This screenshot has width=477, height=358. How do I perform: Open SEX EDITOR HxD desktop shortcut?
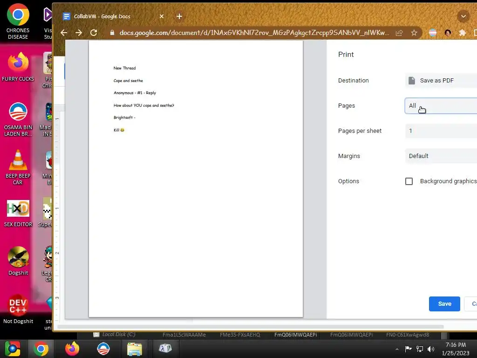(x=18, y=213)
